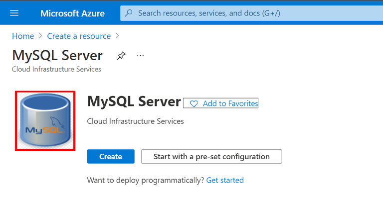Click the page title MySQL Server beside pin
Image resolution: width=383 pixels, height=206 pixels.
(57, 55)
